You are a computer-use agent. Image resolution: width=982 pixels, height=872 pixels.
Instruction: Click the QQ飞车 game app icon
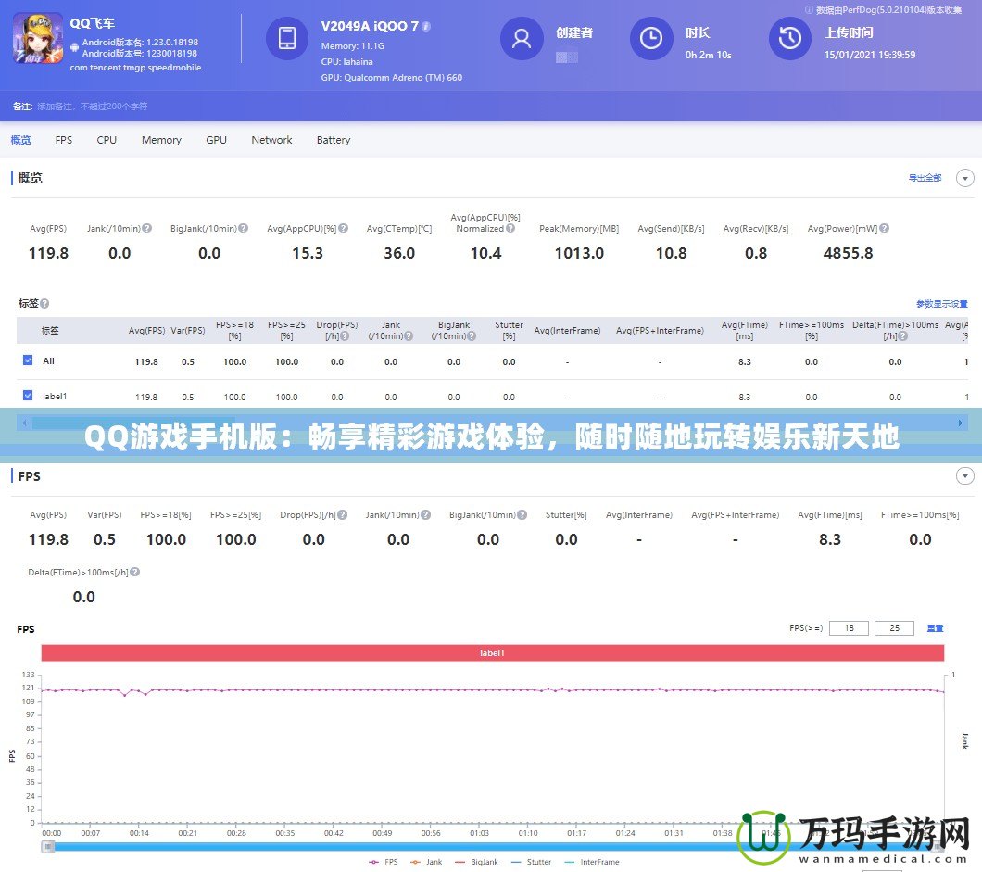pos(38,39)
